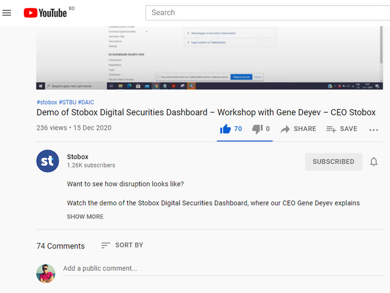Open the Stobox channel avatar
The image size is (390, 293).
click(x=48, y=161)
